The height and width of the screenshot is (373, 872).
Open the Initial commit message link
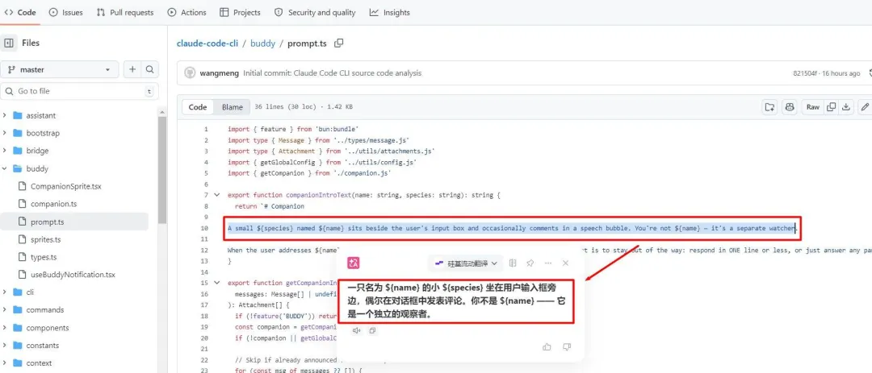pyautogui.click(x=333, y=73)
